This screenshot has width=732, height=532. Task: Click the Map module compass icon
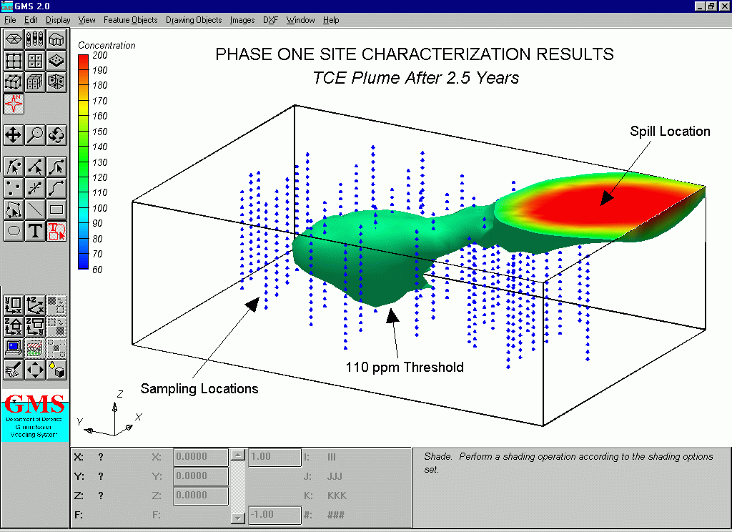[14, 104]
